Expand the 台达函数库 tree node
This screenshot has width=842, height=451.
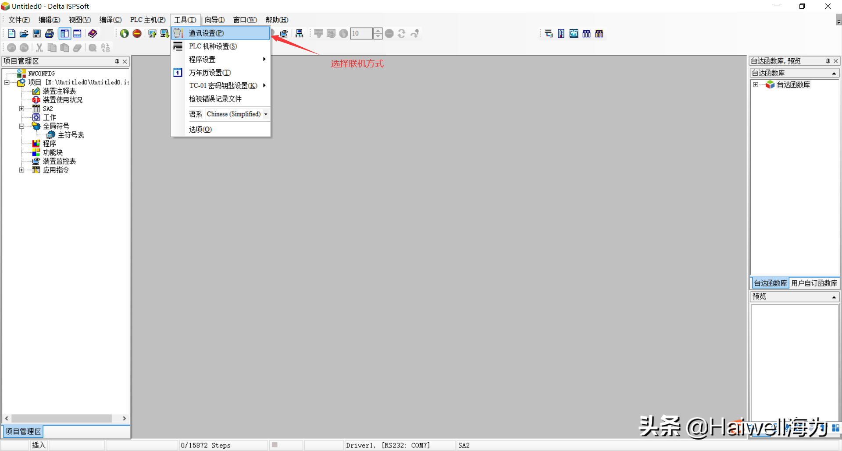pyautogui.click(x=756, y=85)
